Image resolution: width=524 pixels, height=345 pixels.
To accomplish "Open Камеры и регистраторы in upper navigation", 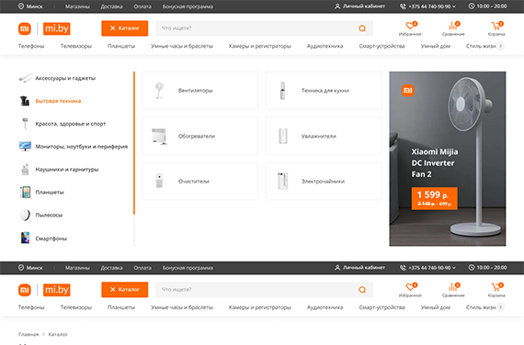I will click(259, 46).
